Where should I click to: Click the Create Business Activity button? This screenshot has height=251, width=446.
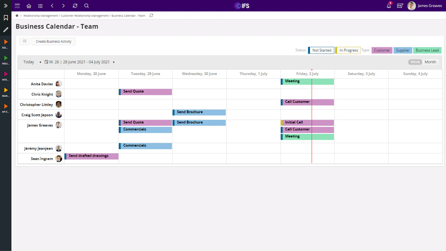tap(53, 41)
